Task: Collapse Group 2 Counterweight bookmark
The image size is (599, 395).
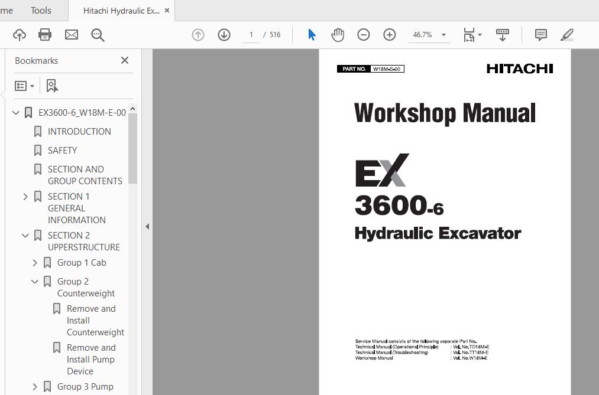Action: (x=35, y=282)
